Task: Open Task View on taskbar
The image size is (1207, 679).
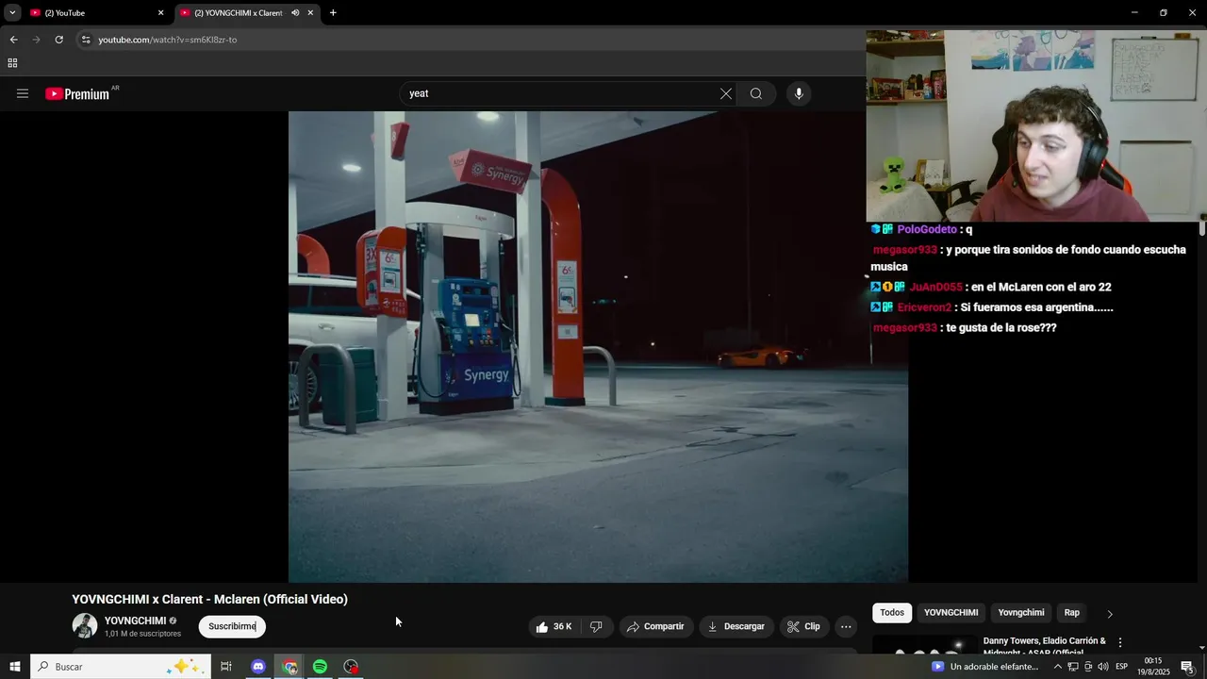Action: 226,667
